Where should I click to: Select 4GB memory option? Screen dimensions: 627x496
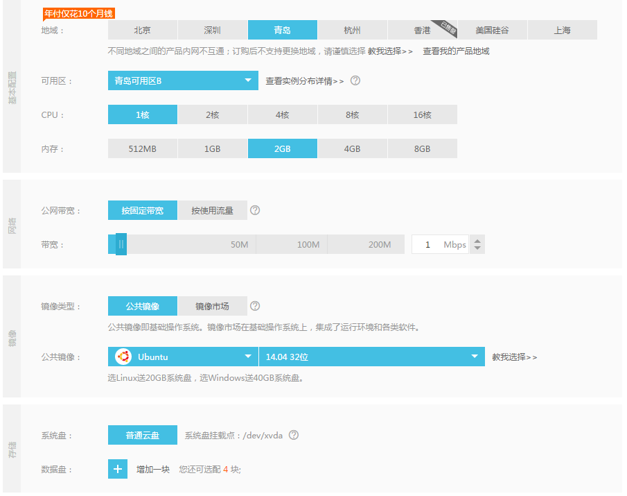(x=353, y=149)
